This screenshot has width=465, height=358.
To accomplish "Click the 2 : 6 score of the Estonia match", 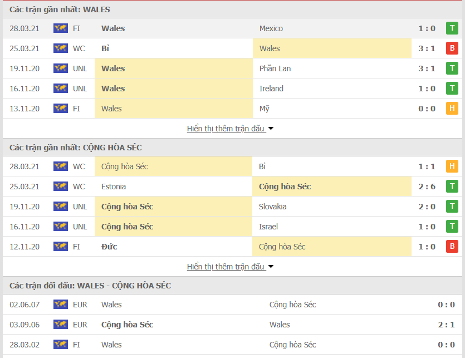I will (x=427, y=187).
